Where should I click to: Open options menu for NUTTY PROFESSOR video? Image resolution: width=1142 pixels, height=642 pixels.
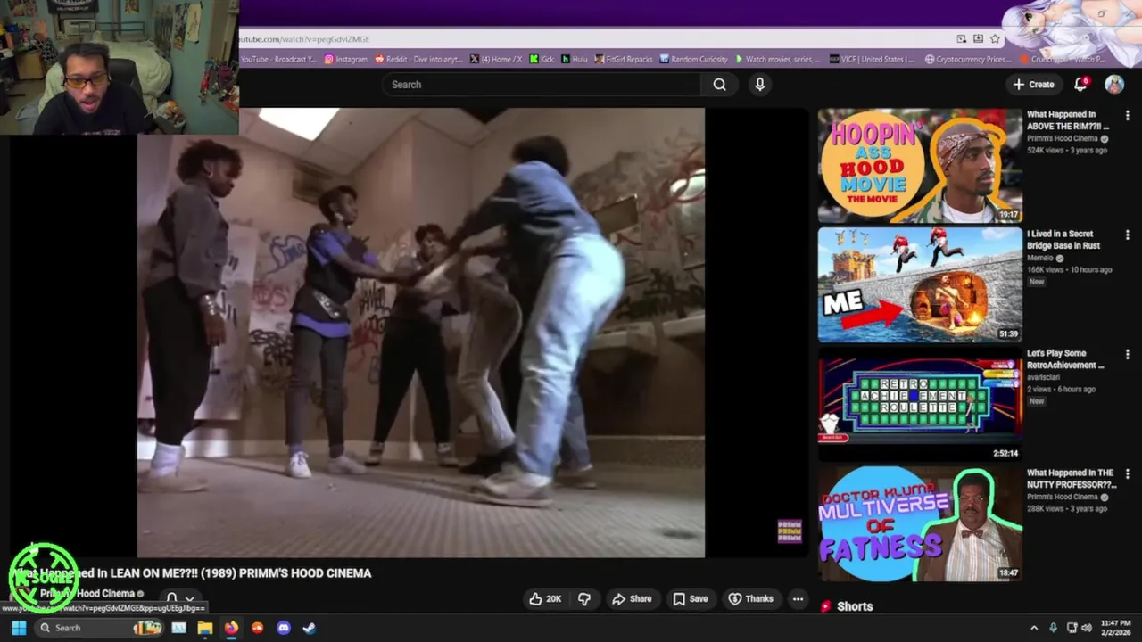[x=1128, y=474]
